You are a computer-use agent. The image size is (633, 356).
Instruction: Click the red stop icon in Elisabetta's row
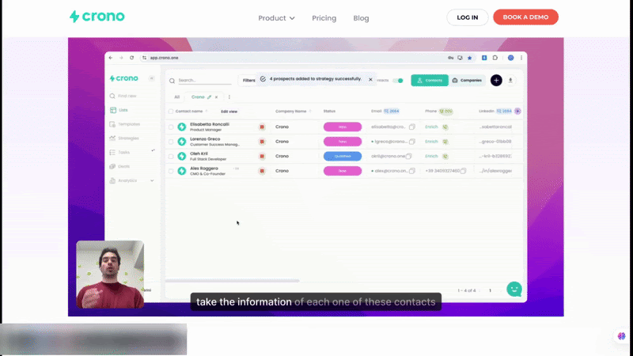(x=262, y=127)
